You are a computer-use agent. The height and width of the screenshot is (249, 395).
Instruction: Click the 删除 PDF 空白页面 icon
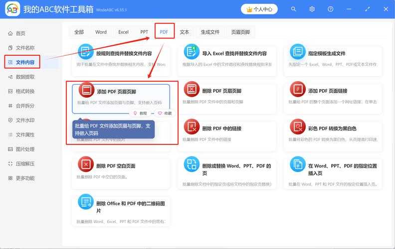click(x=86, y=164)
